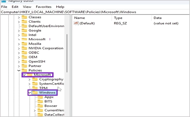Click the Classes folder icon
The image size is (190, 117).
[24, 17]
